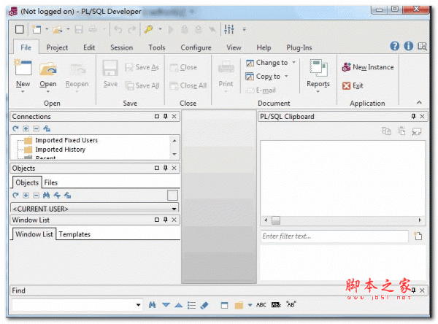
Task: Switch to the Templates tab
Action: click(74, 234)
